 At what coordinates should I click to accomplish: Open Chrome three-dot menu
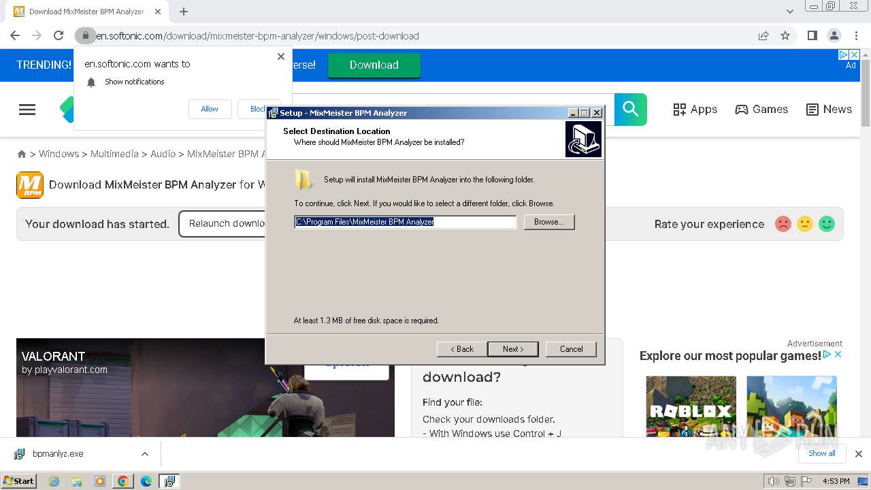coord(856,35)
